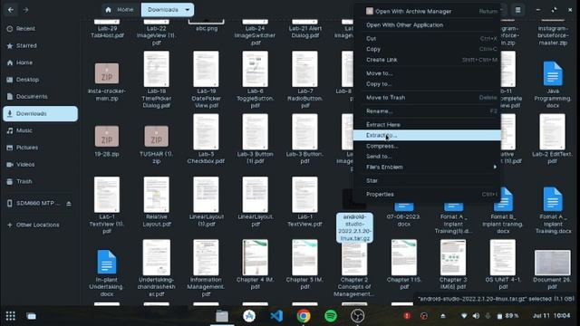Click the forward navigation arrow
580x326 pixels.
coord(25,10)
